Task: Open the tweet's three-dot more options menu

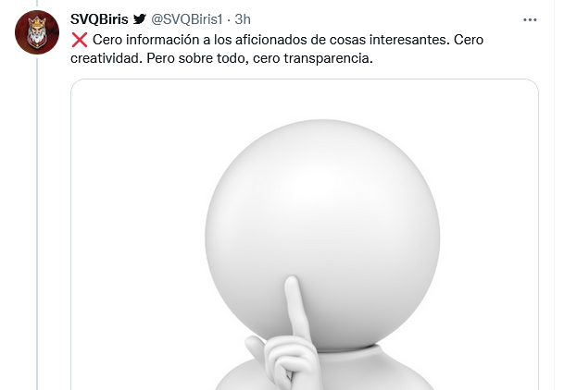Action: click(x=530, y=19)
